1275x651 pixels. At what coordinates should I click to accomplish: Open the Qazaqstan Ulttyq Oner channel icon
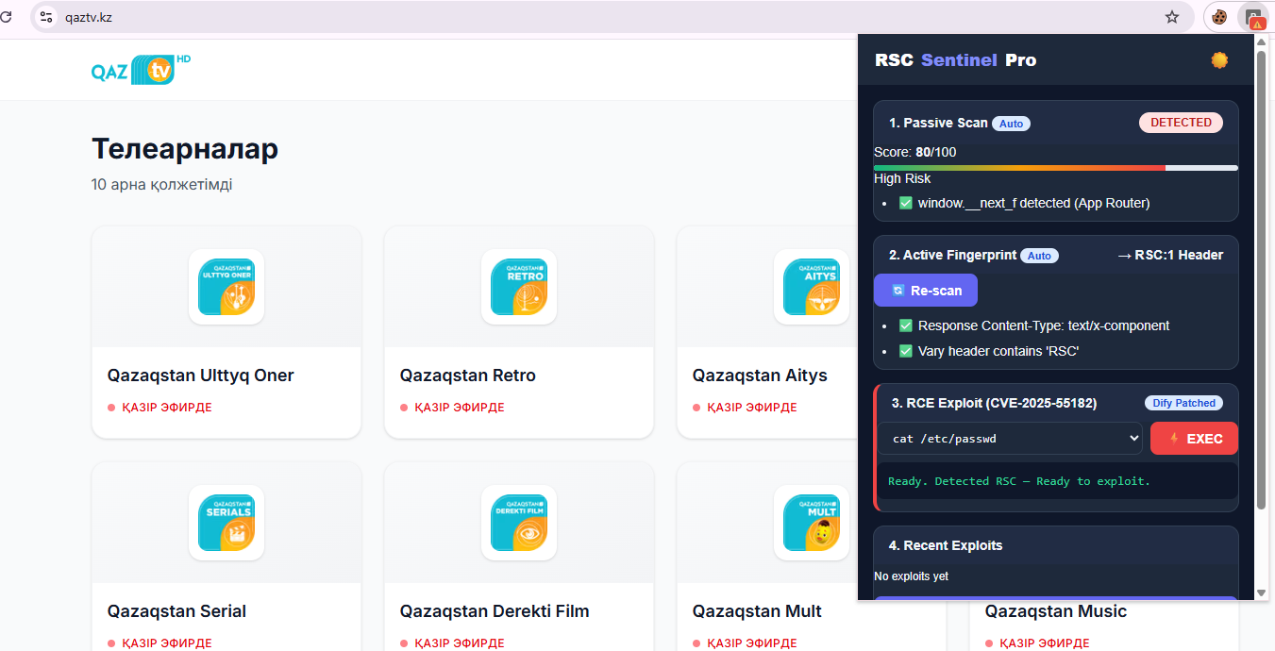[226, 287]
